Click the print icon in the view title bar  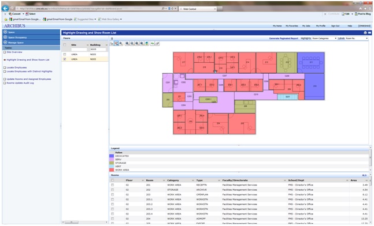pos(365,33)
